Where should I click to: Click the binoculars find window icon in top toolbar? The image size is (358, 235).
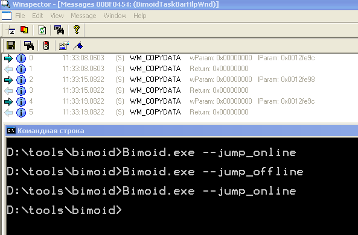59,30
